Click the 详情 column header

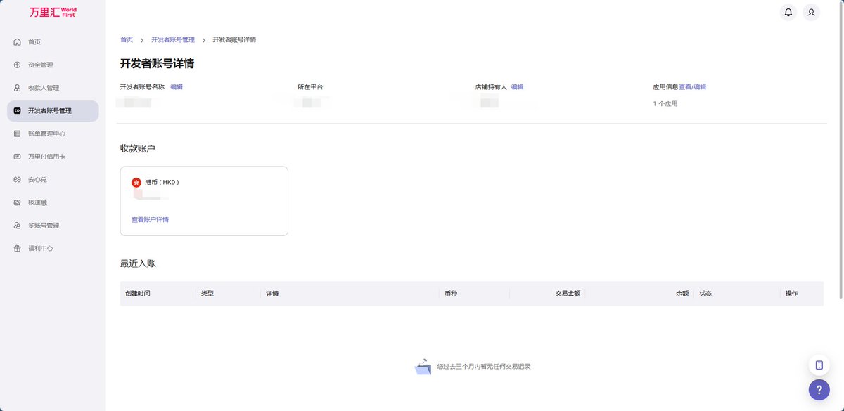pos(272,294)
